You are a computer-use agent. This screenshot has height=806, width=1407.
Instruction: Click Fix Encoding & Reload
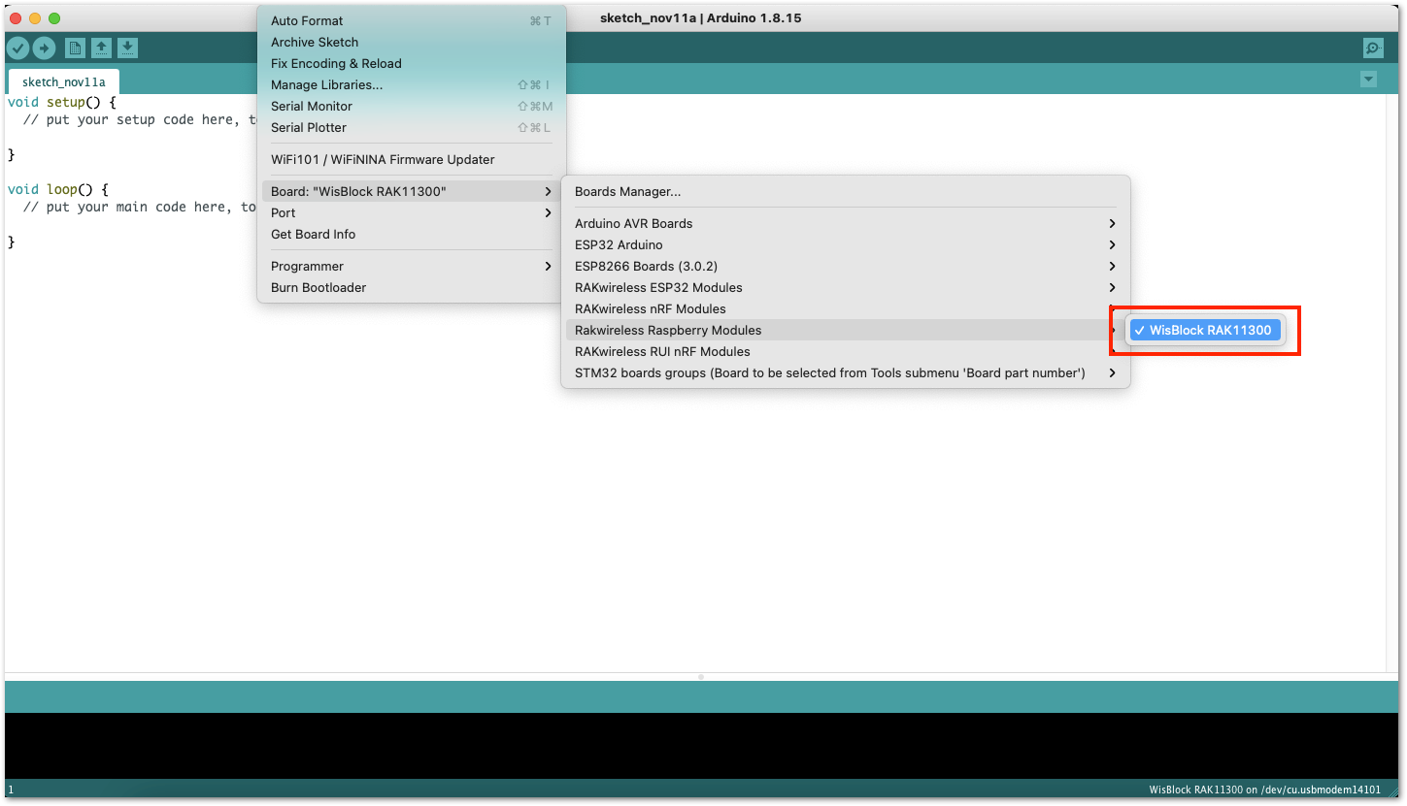[x=412, y=64]
